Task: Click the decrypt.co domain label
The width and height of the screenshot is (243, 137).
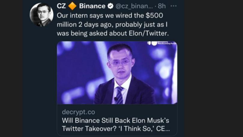Action: 78,112
